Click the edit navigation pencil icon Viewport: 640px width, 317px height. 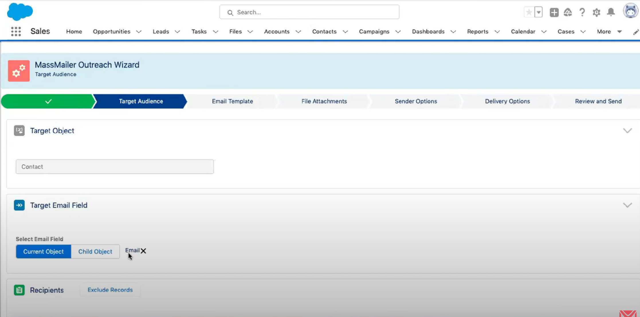[635, 32]
